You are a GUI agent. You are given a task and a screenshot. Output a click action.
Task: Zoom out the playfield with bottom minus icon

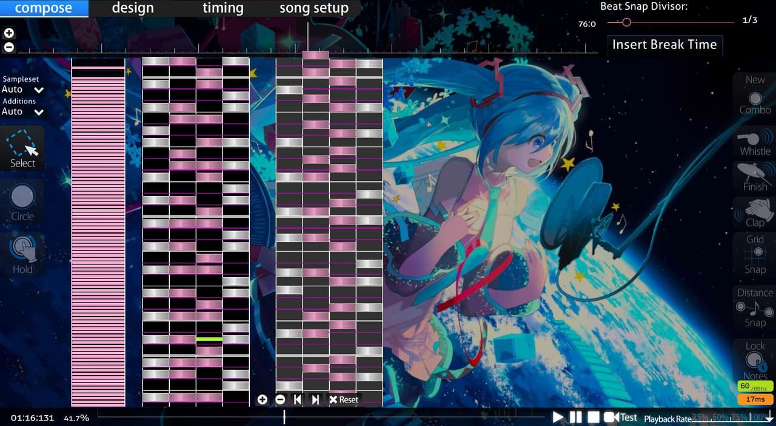point(280,399)
